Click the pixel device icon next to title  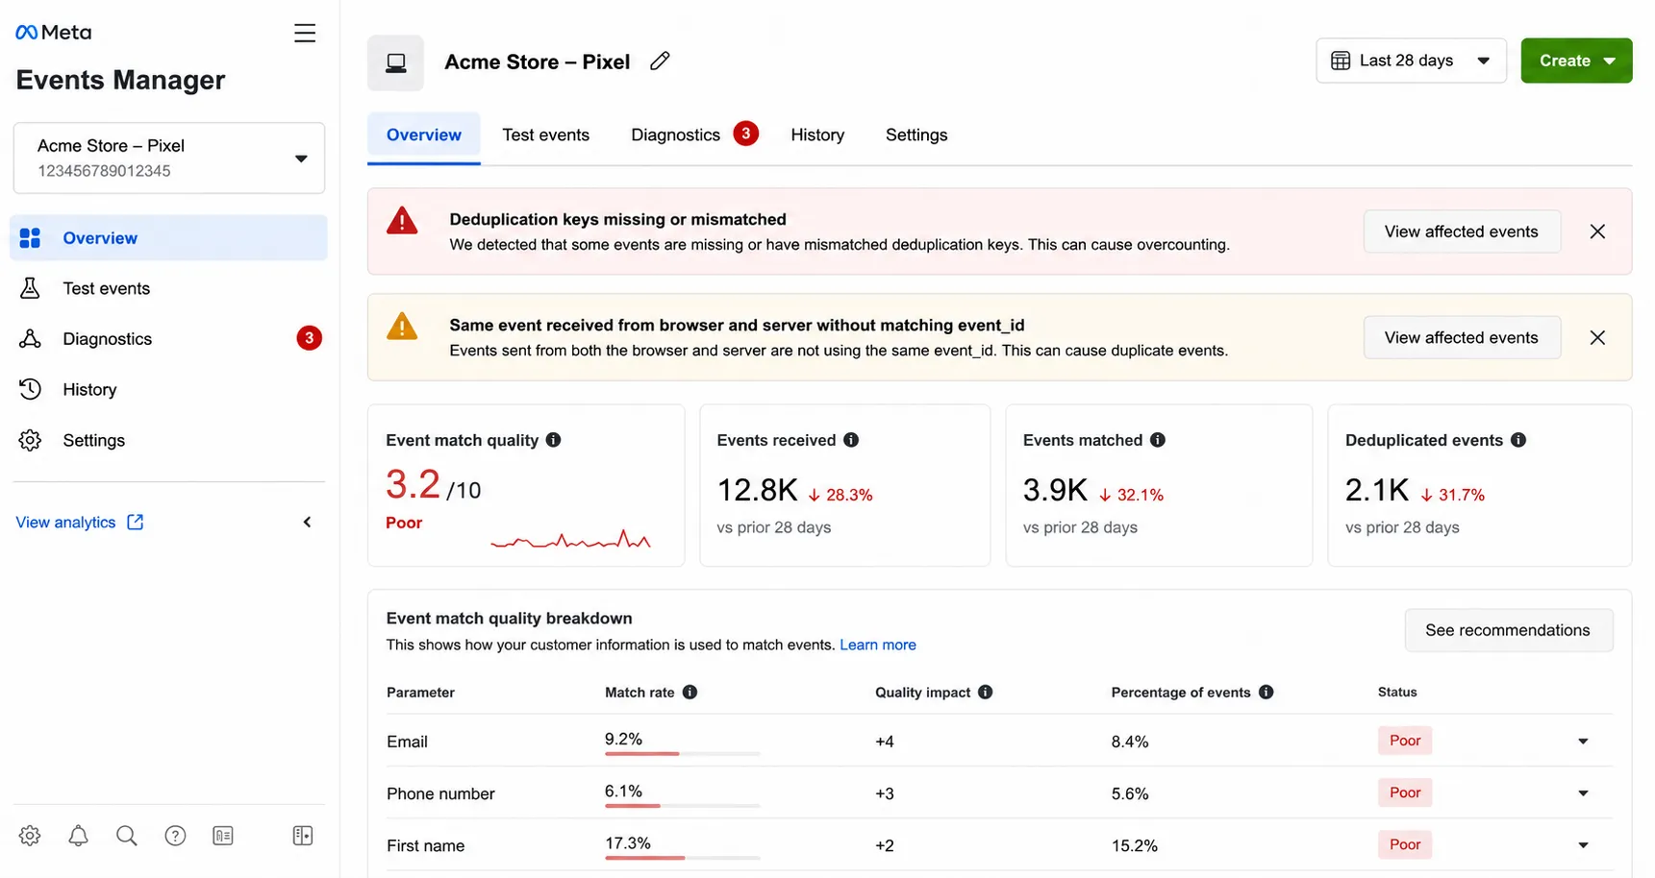pos(395,63)
